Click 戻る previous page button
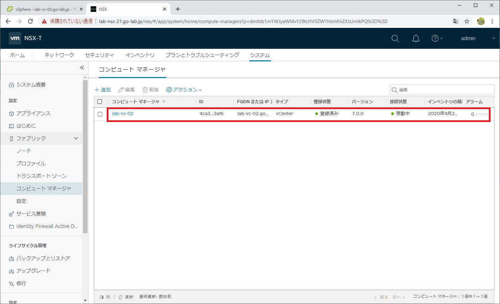 coord(381,297)
